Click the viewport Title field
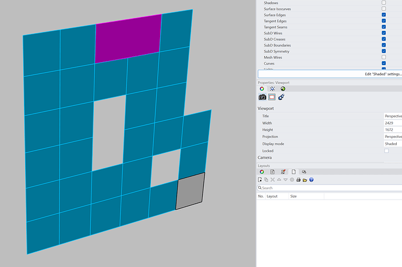 (393, 116)
